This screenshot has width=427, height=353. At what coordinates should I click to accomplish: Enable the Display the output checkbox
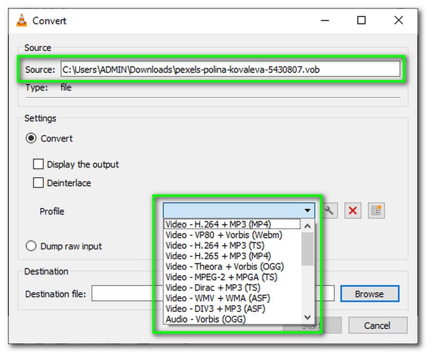coord(38,164)
